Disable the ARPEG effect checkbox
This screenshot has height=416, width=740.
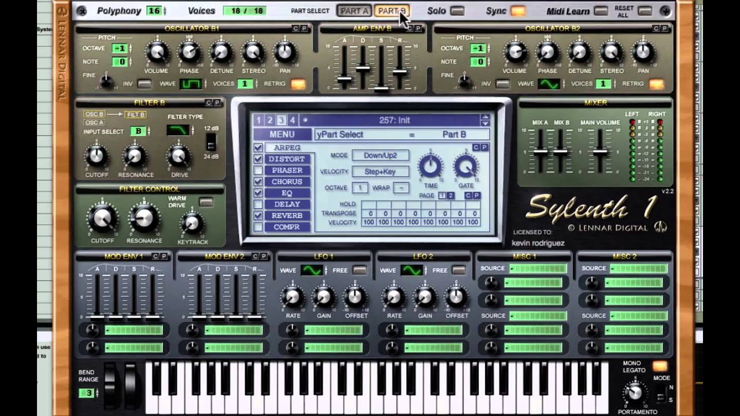pos(258,148)
